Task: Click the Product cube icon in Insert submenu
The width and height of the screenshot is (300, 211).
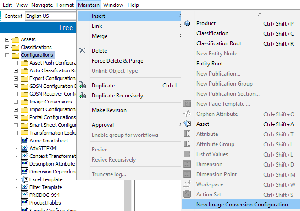Action: (x=187, y=23)
